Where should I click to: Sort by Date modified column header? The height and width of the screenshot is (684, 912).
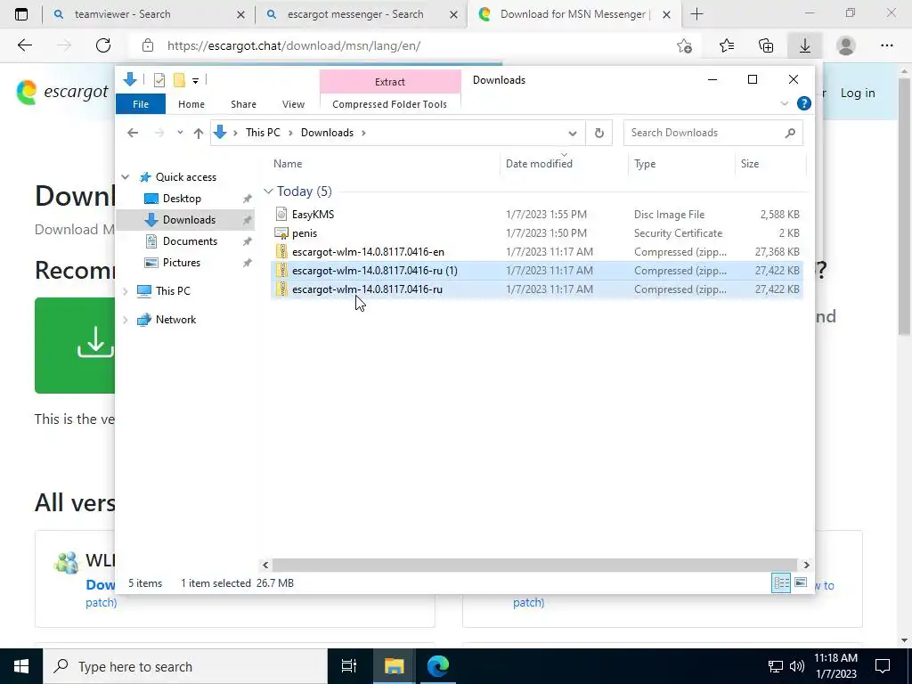tap(563, 164)
